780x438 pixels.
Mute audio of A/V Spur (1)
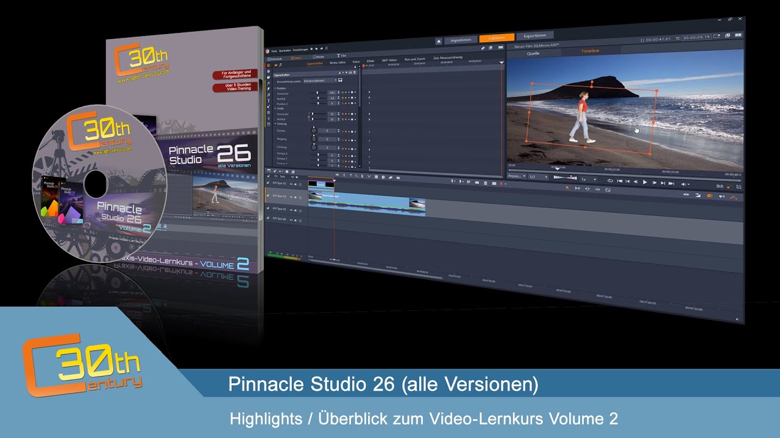pyautogui.click(x=296, y=184)
